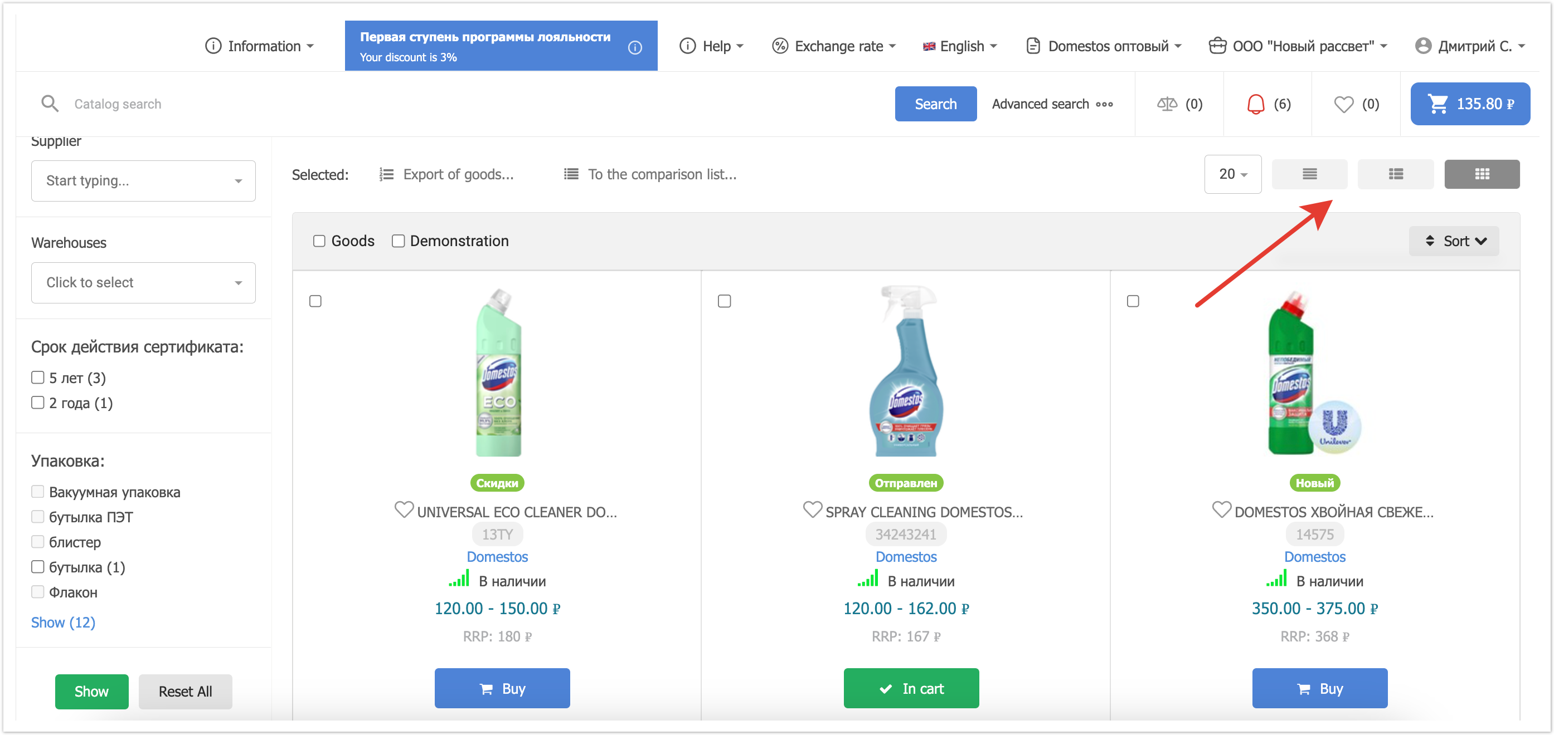
Task: Open the 20 items per page dropdown
Action: pyautogui.click(x=1232, y=174)
